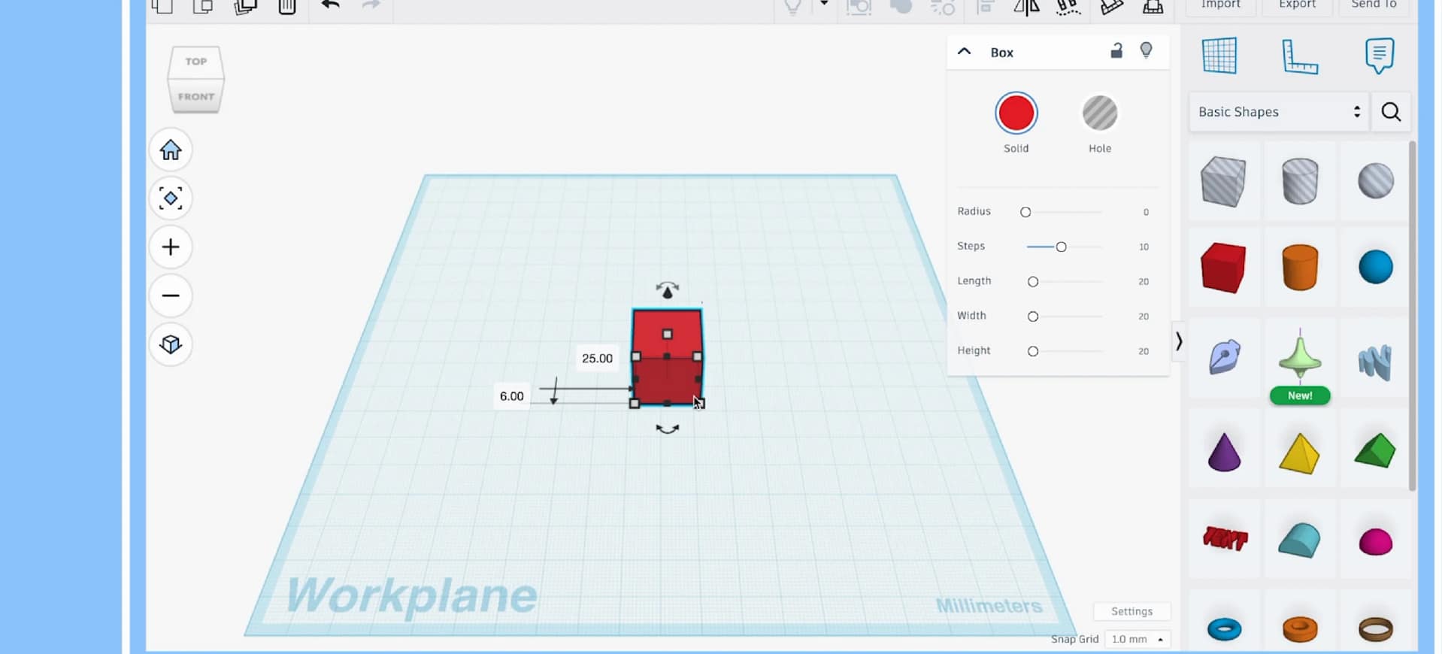
Task: Select the orange Cylinder shape
Action: point(1300,267)
